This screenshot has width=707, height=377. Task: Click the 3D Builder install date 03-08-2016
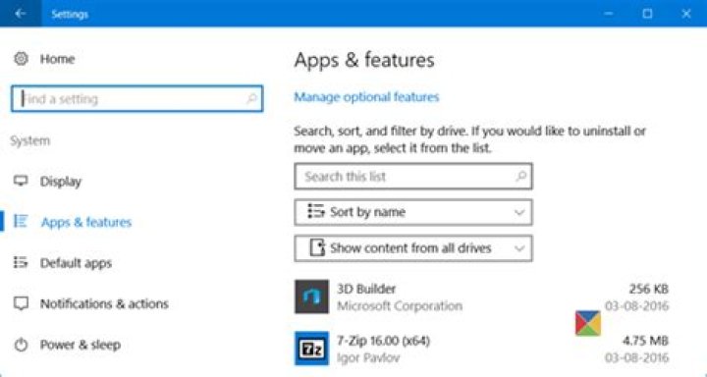click(636, 305)
